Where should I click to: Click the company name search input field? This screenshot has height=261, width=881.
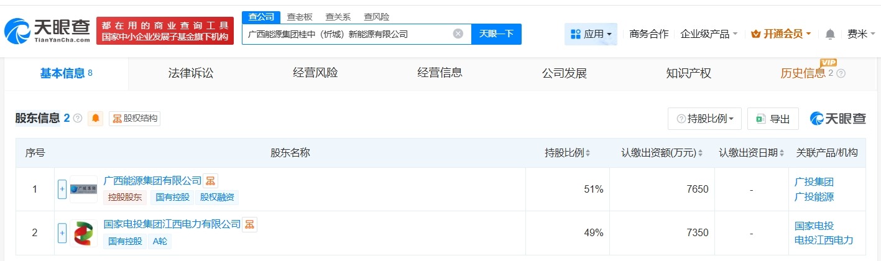pyautogui.click(x=348, y=34)
